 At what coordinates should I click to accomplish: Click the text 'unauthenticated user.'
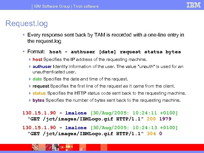[54, 72]
